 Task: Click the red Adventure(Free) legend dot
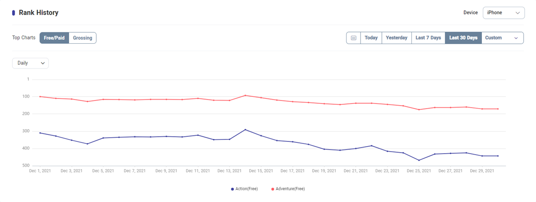point(273,189)
